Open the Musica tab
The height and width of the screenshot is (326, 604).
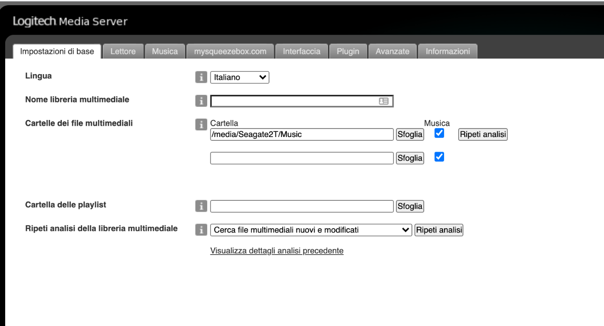point(165,51)
